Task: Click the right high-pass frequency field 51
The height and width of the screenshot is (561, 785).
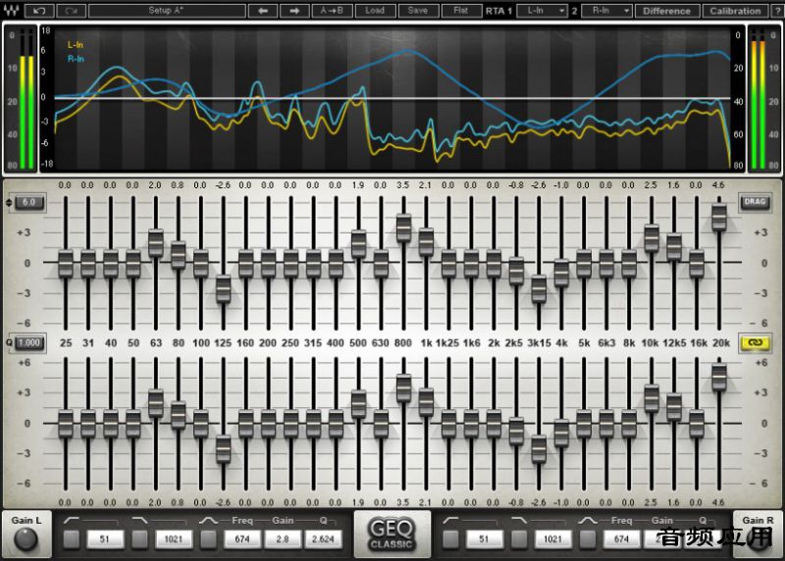Action: click(x=484, y=539)
